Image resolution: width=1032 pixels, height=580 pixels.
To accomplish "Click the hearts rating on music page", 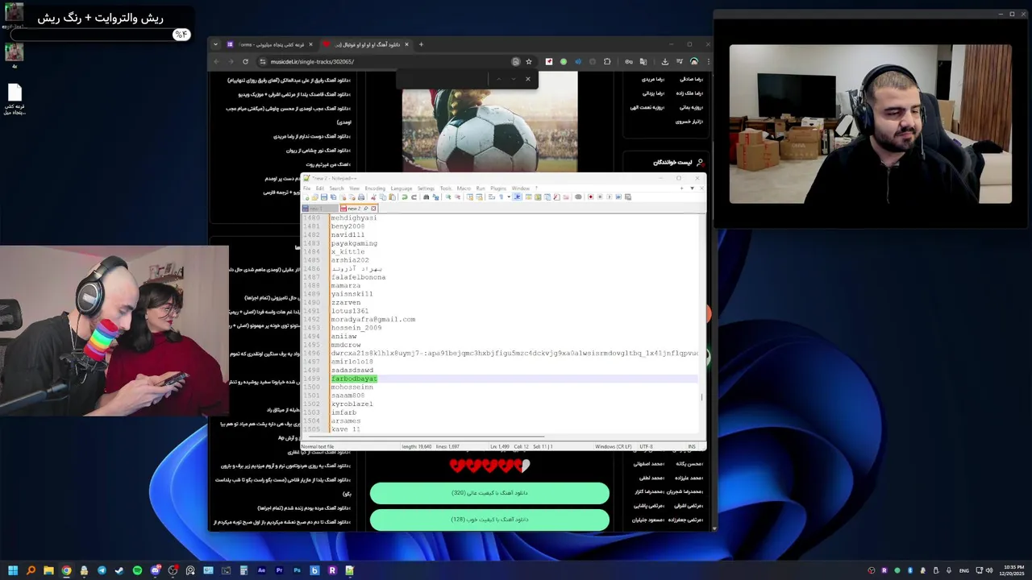I will click(x=489, y=465).
